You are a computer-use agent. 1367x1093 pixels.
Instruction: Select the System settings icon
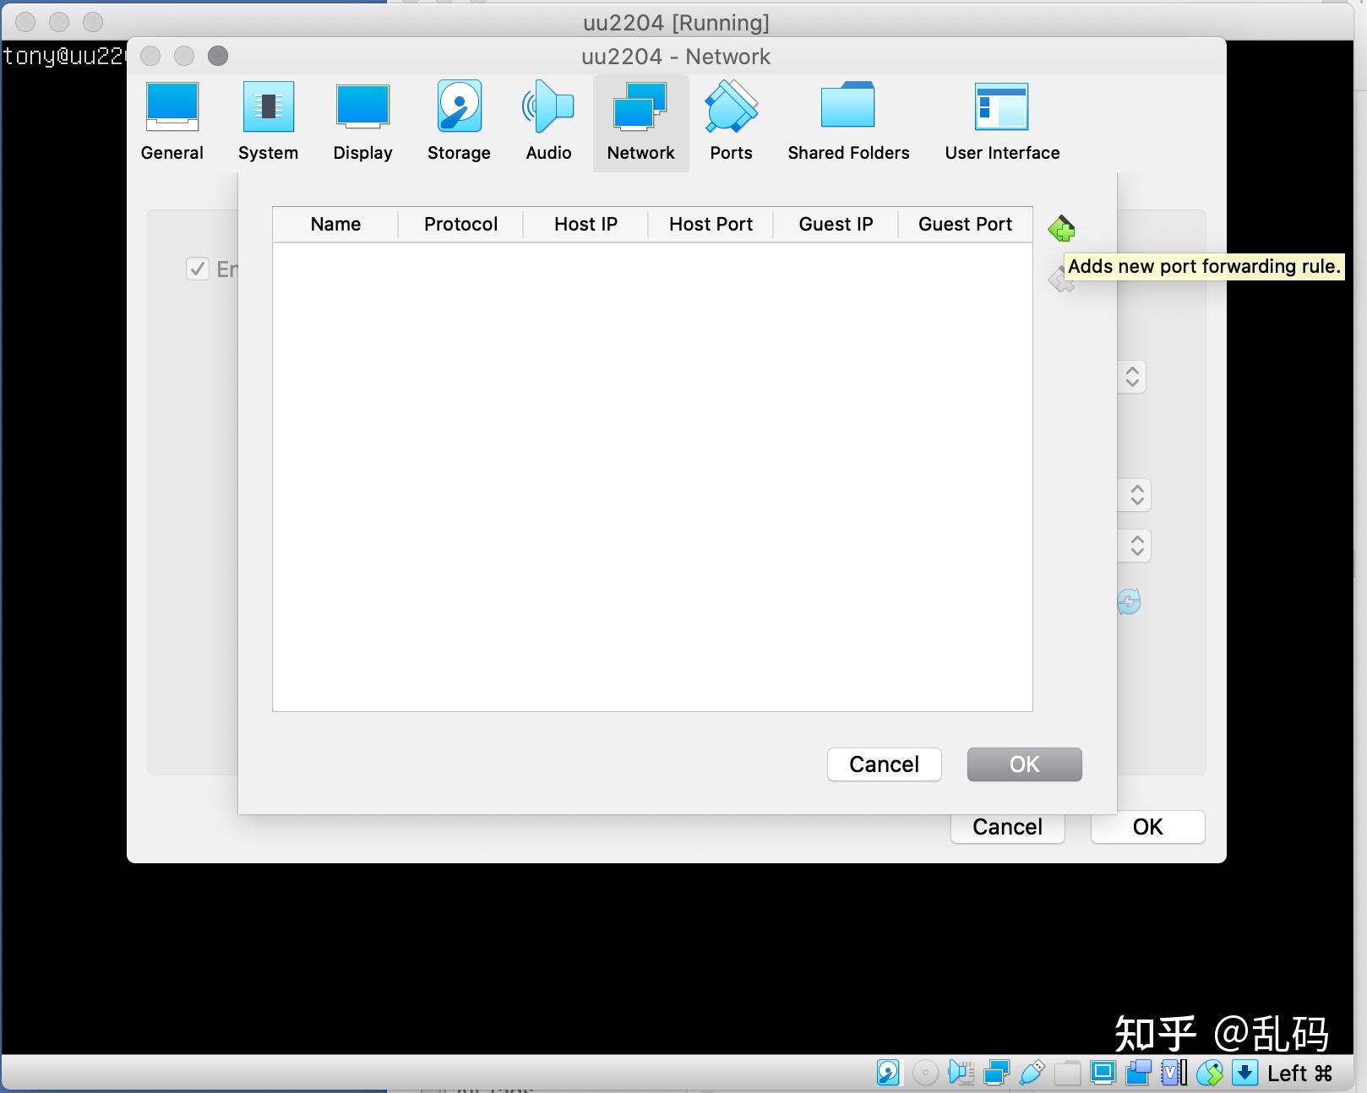268,118
